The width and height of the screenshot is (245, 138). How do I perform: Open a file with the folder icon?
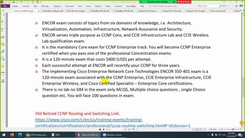[x=6, y=2]
